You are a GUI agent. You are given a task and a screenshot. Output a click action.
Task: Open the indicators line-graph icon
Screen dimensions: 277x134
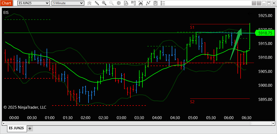[148, 3]
